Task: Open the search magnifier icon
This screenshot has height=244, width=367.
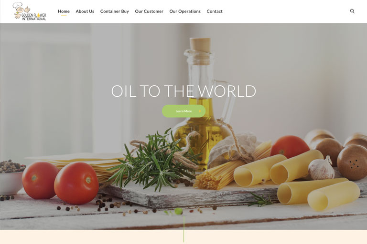Action: point(352,11)
